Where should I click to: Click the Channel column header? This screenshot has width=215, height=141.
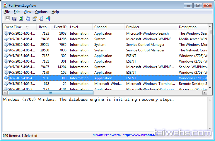point(100,27)
